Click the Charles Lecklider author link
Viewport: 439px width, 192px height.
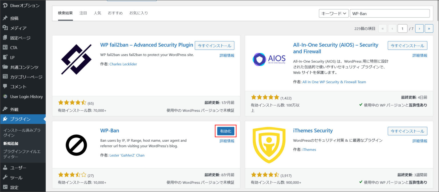123,64
